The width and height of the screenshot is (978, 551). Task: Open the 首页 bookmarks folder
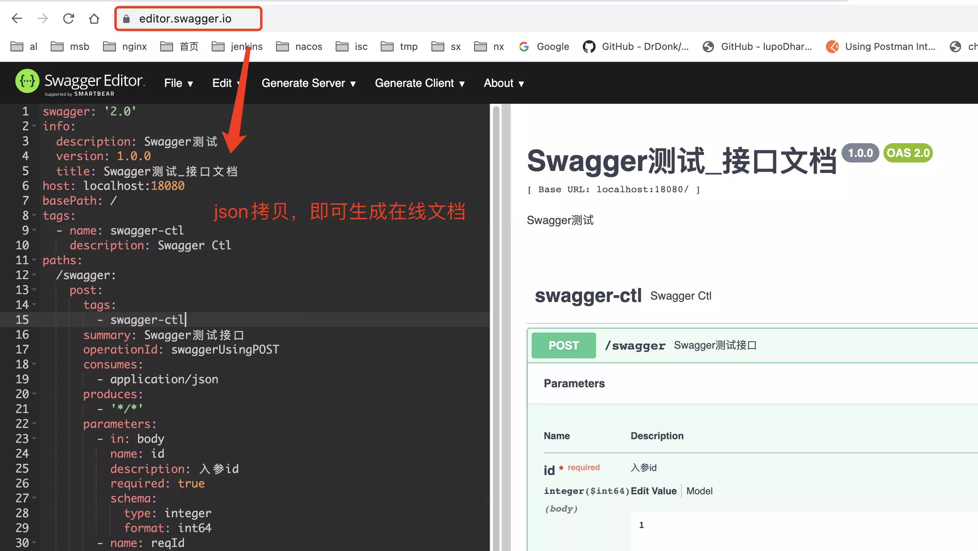pyautogui.click(x=180, y=47)
